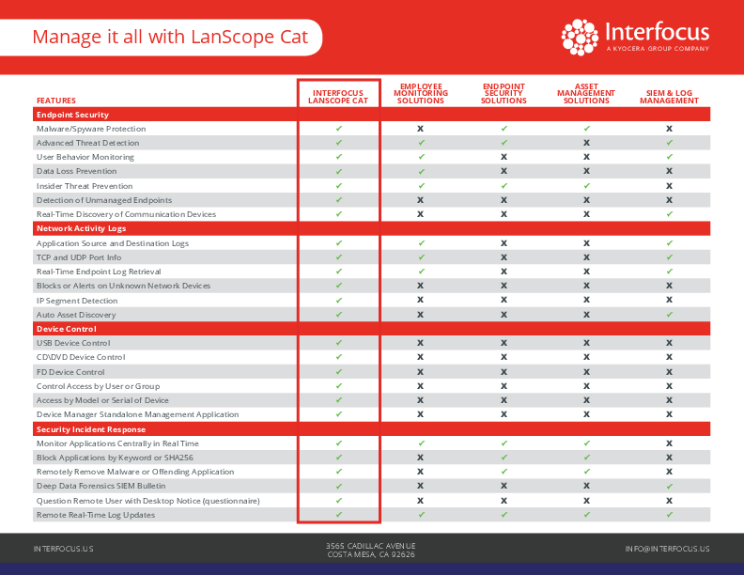Click SIEM checkmark for Real-Time Discovery of Communication Devices
This screenshot has width=744, height=575.
click(670, 214)
